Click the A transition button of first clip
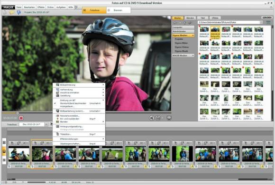The width and height of the screenshot is (275, 185). point(29,166)
